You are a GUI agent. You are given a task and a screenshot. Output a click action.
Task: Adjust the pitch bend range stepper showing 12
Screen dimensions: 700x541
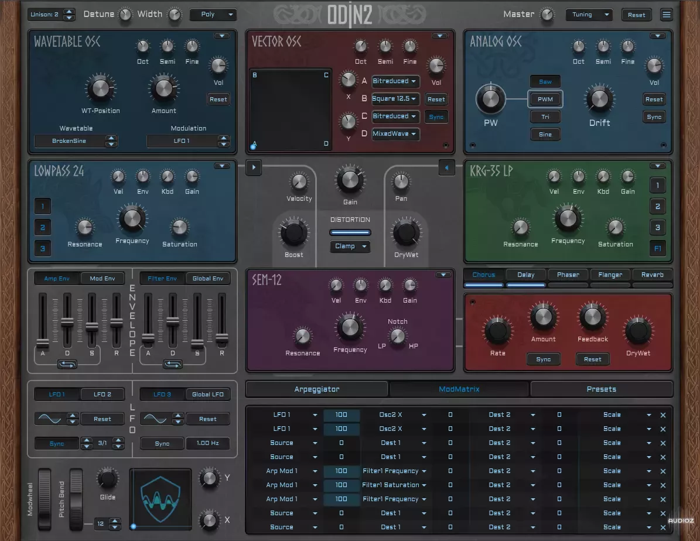coord(115,524)
